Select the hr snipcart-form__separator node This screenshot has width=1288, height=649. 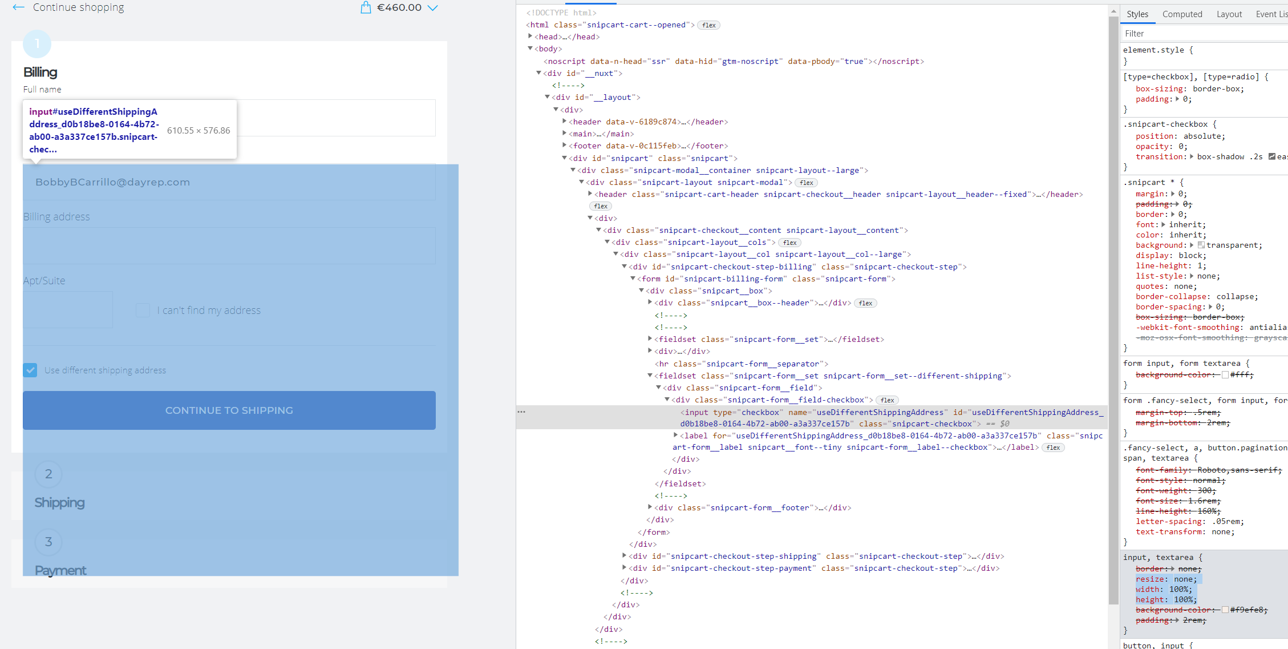point(742,364)
